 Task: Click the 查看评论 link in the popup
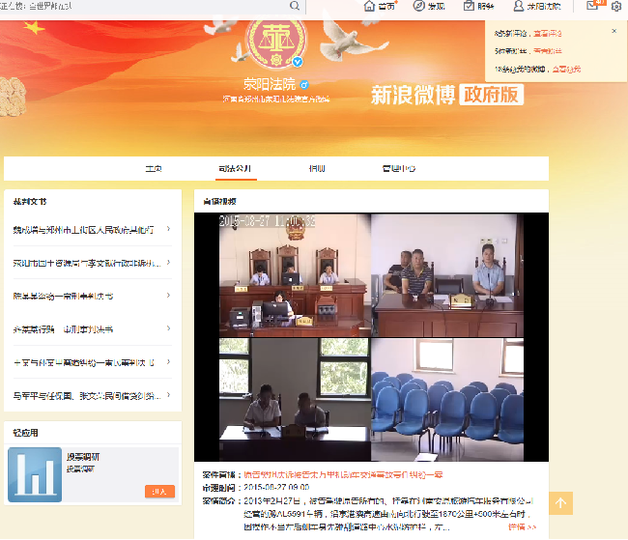coord(548,34)
